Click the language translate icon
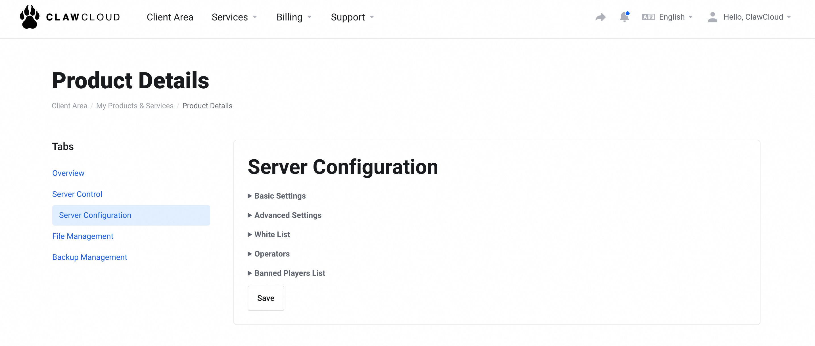The image size is (815, 346). pyautogui.click(x=648, y=17)
